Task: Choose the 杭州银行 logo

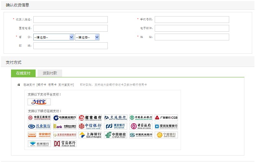Action: pos(39,144)
